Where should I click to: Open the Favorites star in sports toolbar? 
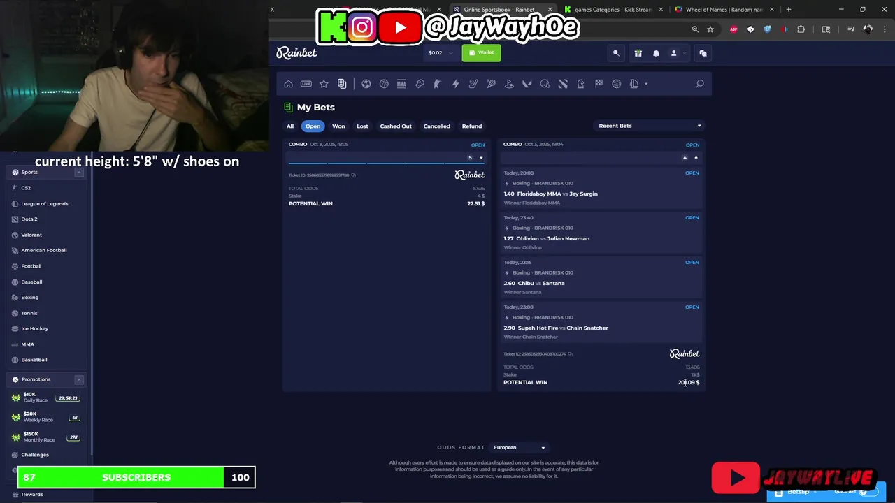(324, 84)
